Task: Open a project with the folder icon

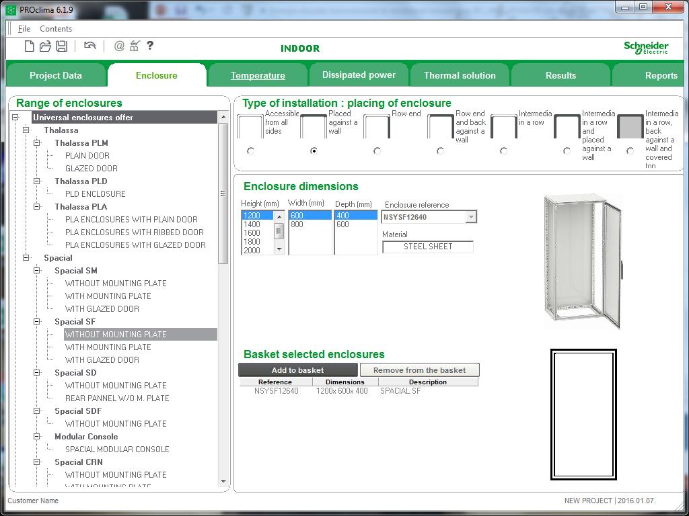Action: pos(45,46)
